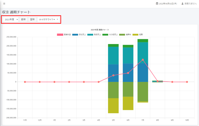Click the calendar icon in header
The image size is (199, 126).
click(157, 4)
